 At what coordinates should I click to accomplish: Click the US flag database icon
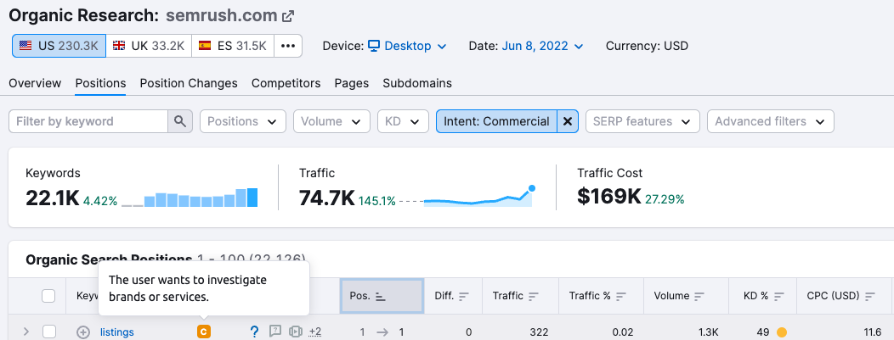(25, 46)
